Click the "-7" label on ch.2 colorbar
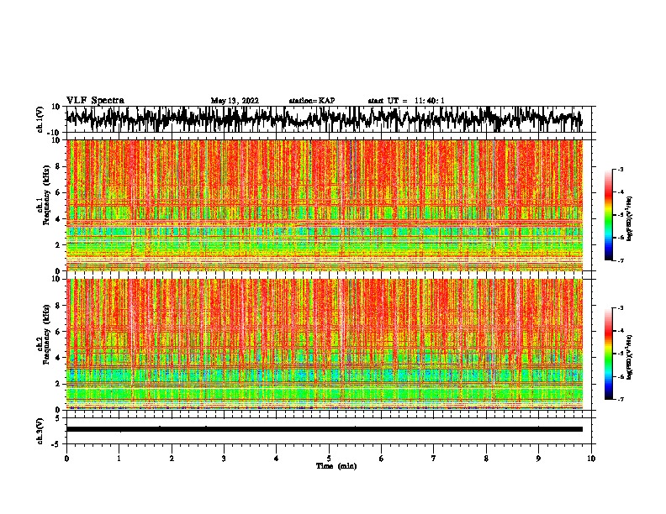 621,400
